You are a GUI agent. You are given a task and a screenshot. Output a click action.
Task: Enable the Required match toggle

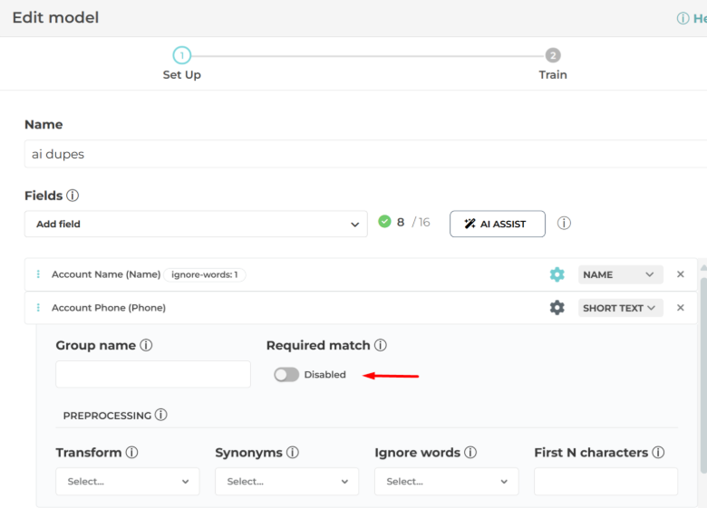pos(286,375)
